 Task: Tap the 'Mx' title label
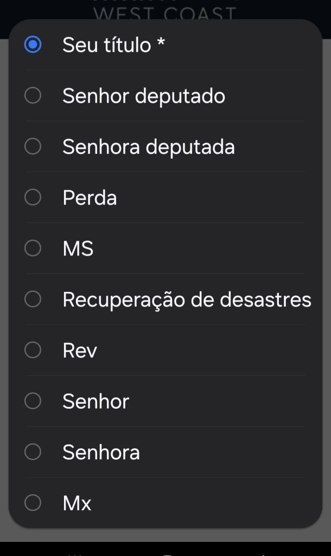(x=77, y=503)
